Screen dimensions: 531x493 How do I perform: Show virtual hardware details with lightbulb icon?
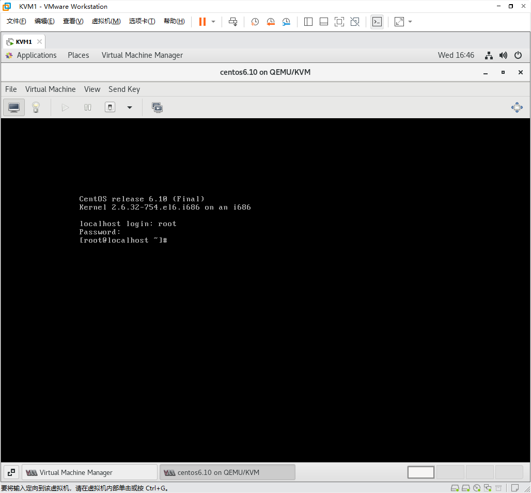coord(36,107)
